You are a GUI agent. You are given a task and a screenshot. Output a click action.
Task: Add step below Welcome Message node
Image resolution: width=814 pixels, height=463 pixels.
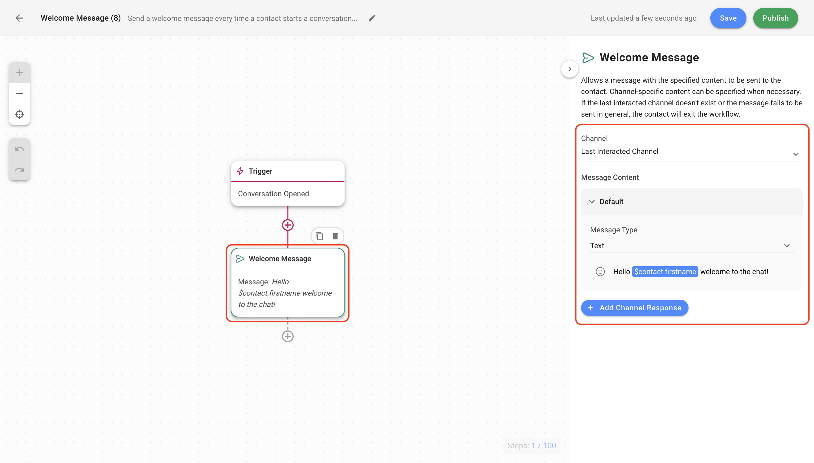[287, 336]
